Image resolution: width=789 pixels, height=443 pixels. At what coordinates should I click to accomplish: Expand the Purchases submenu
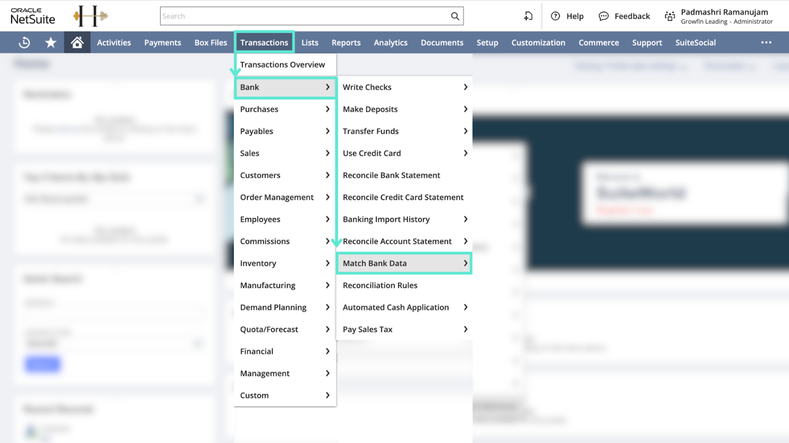(x=285, y=109)
